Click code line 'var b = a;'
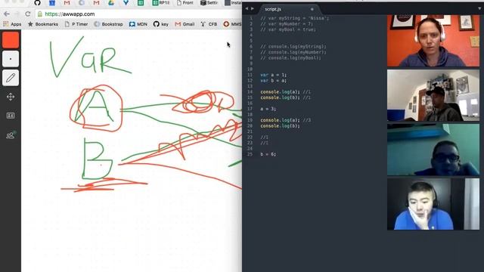The height and width of the screenshot is (272, 484). point(273,81)
